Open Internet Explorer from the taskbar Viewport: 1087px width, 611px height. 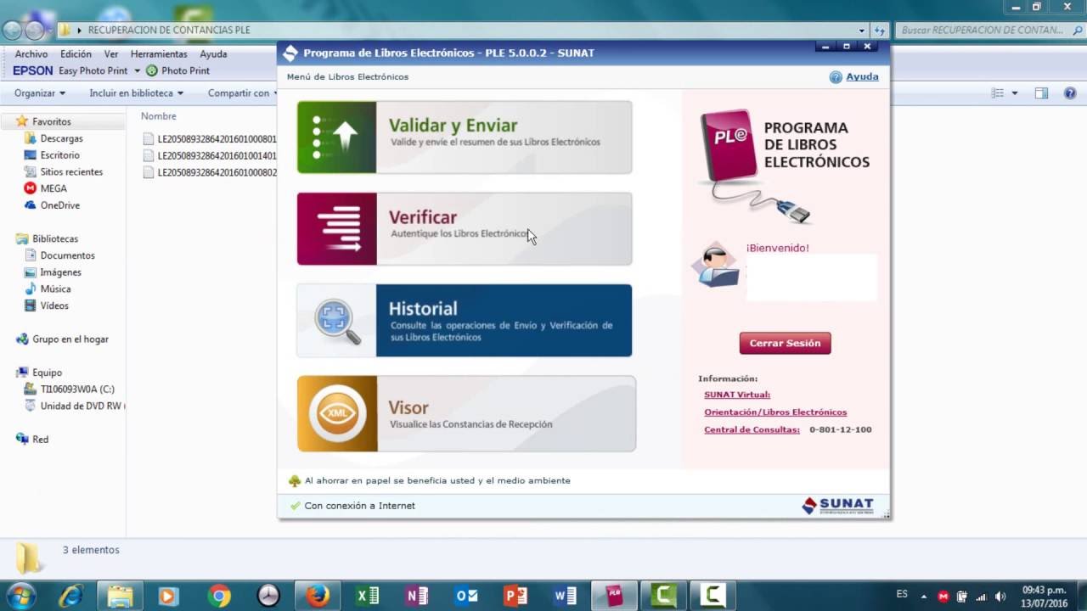[x=70, y=596]
